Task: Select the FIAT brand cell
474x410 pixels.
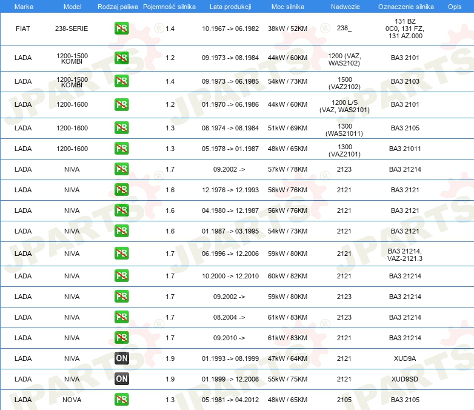Action: tap(23, 29)
